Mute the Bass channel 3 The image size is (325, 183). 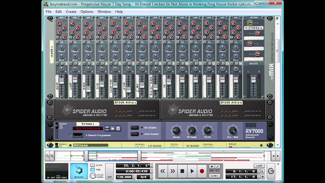click(x=84, y=64)
